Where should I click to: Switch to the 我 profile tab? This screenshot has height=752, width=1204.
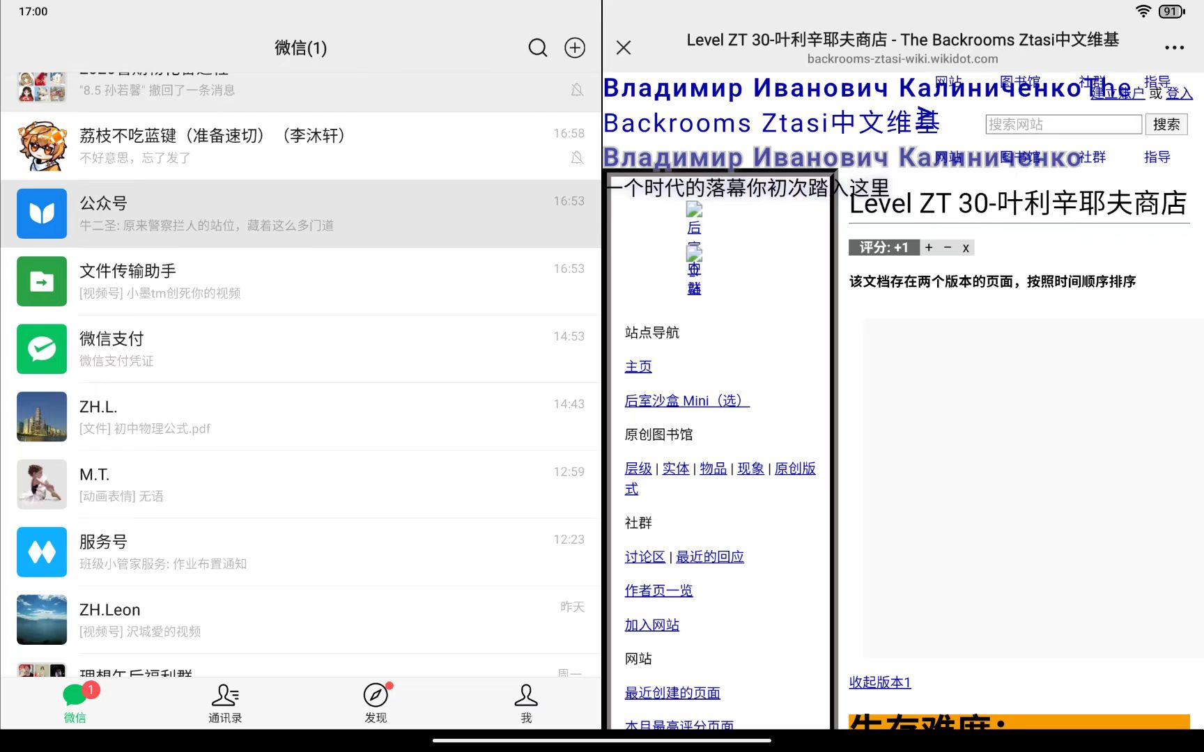coord(526,703)
